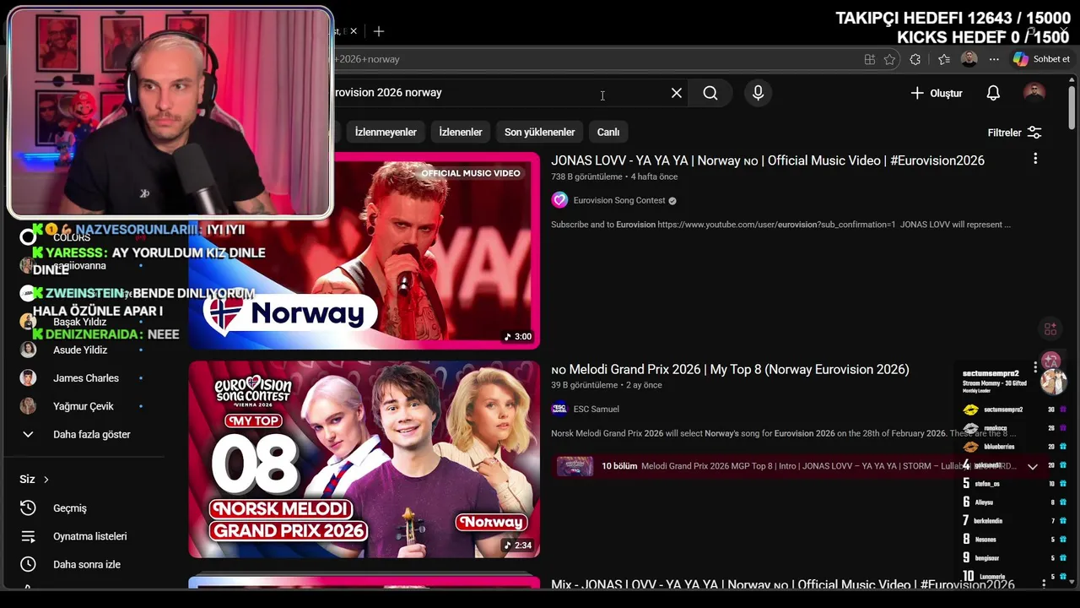Select the İzlenenler filter chip
The width and height of the screenshot is (1080, 608).
point(461,132)
